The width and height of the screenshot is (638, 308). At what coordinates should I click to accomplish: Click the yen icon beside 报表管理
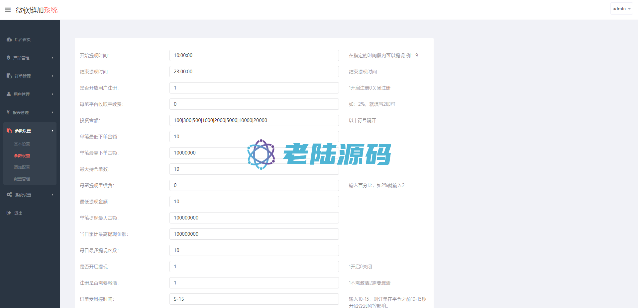point(8,112)
